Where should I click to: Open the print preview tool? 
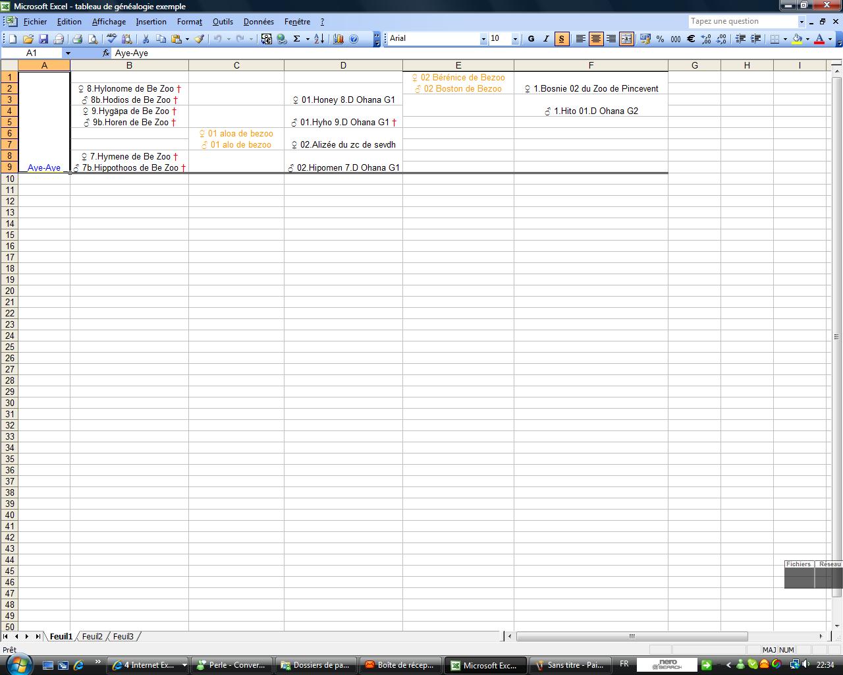click(x=93, y=39)
